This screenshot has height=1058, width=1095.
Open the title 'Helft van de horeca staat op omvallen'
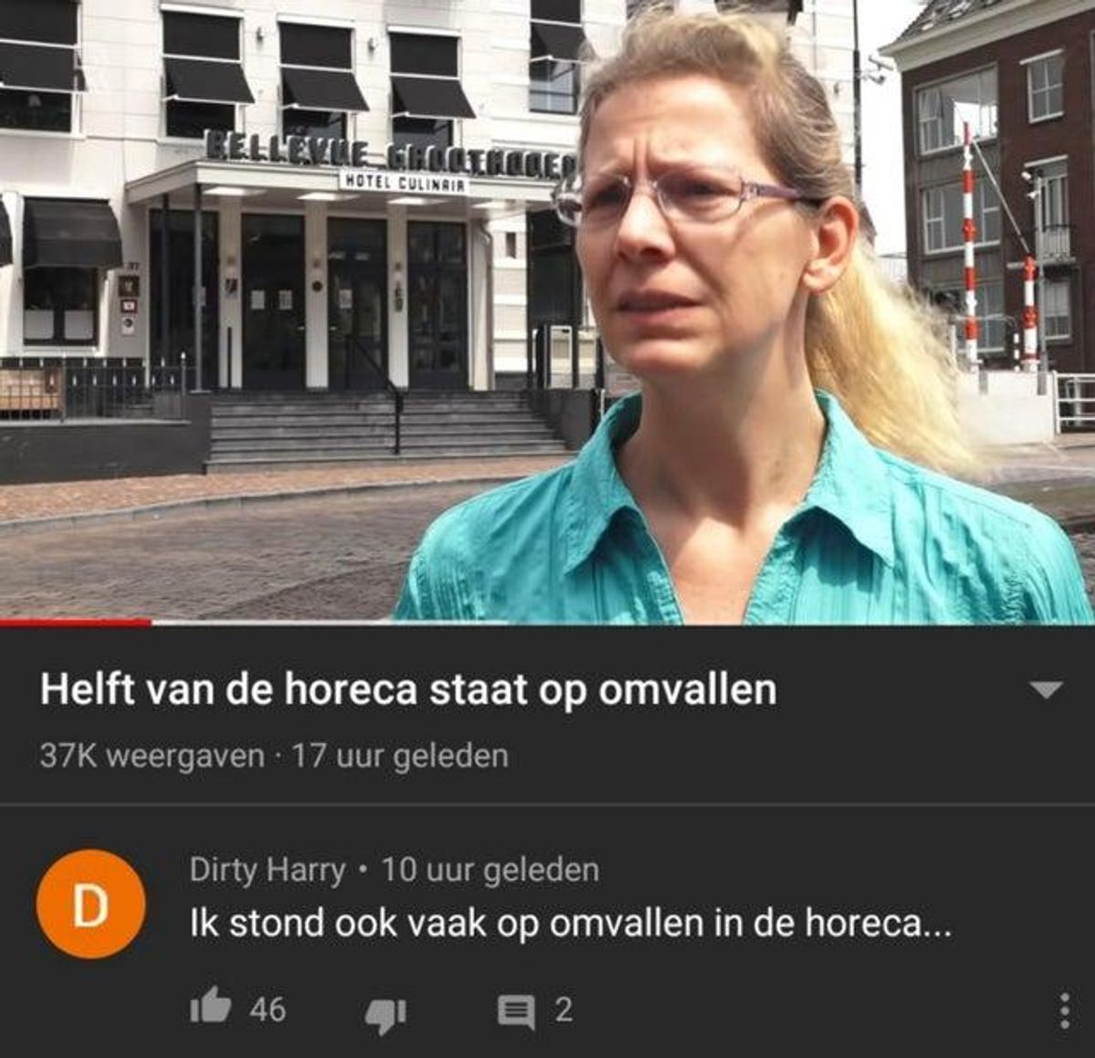[x=408, y=689]
